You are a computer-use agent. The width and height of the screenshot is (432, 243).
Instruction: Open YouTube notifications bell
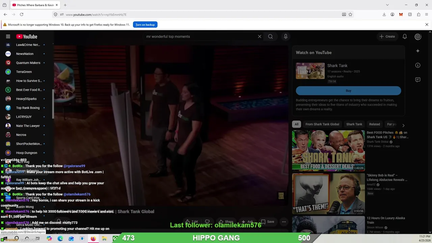click(x=405, y=36)
